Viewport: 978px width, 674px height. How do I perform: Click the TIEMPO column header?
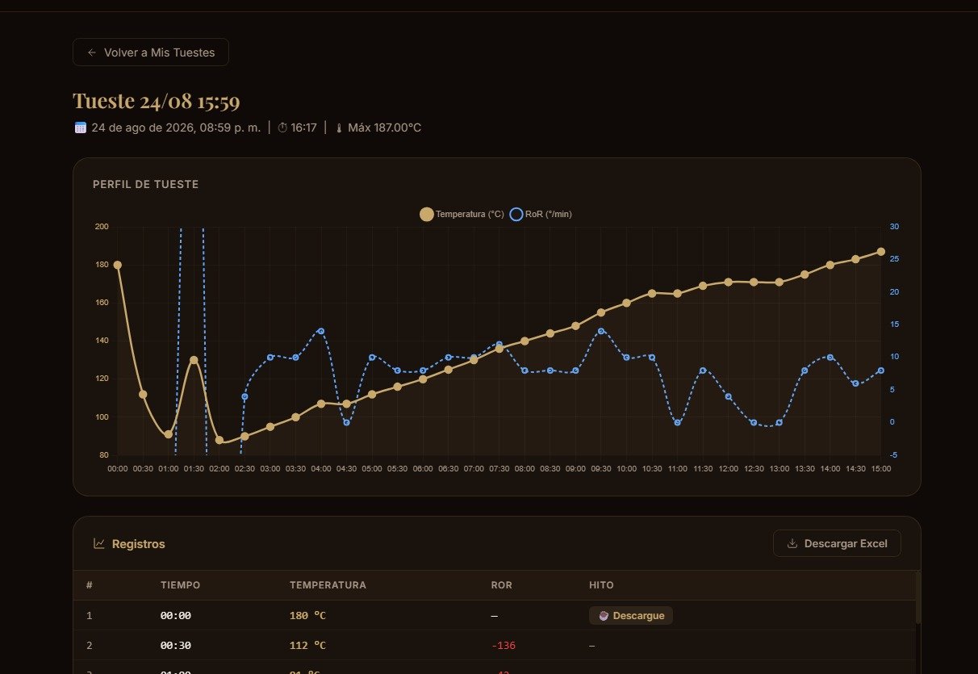181,585
